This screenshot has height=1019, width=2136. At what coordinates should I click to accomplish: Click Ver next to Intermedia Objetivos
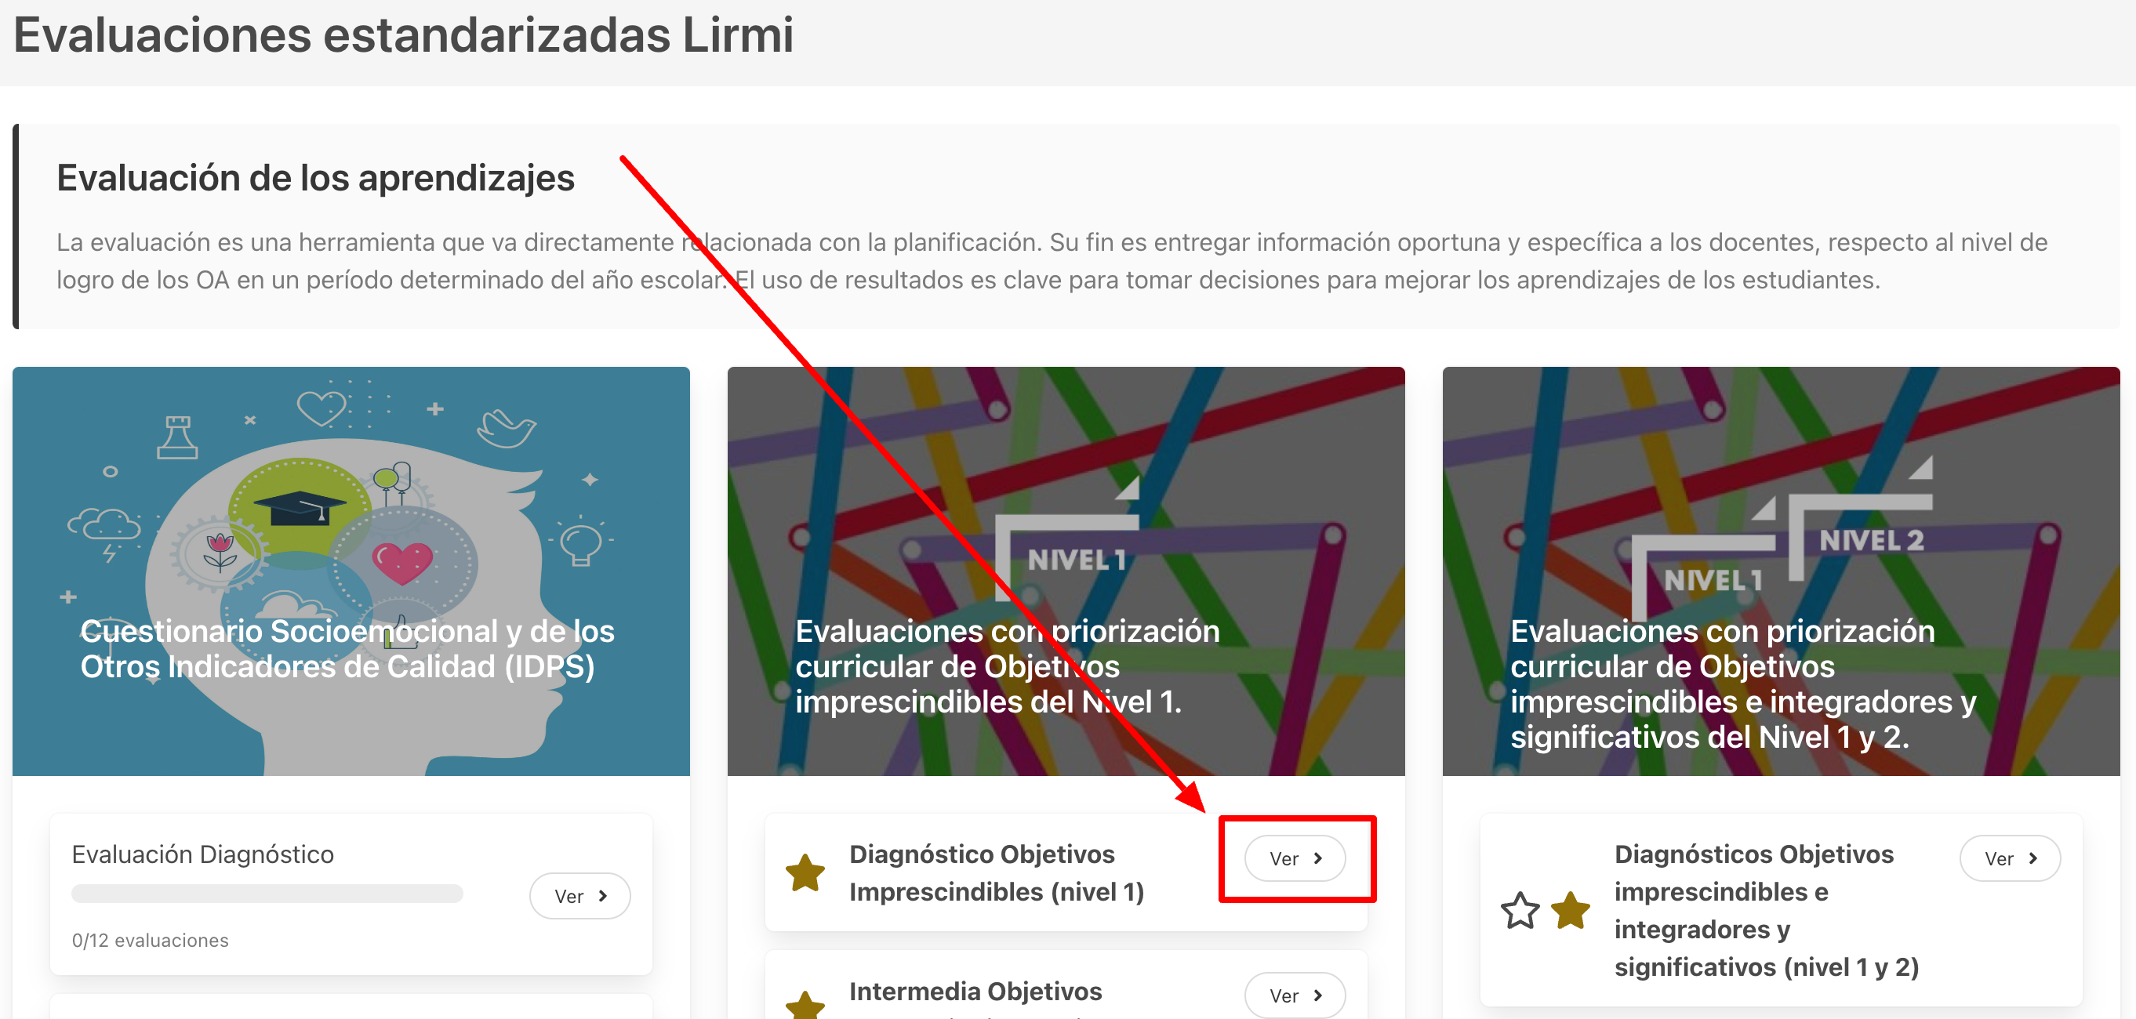click(x=1295, y=994)
